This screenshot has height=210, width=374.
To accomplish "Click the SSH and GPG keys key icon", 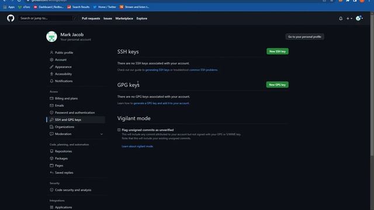I will (x=51, y=120).
